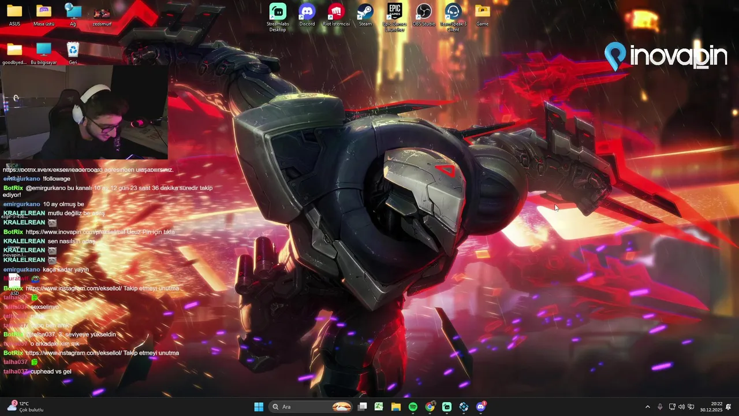
Task: Open network settings from tray icon
Action: tap(672, 407)
